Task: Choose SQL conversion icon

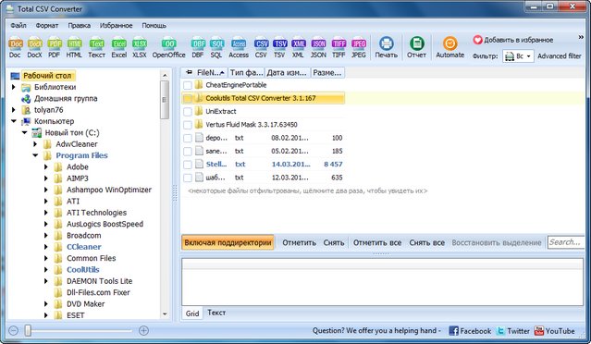Action: coord(216,48)
